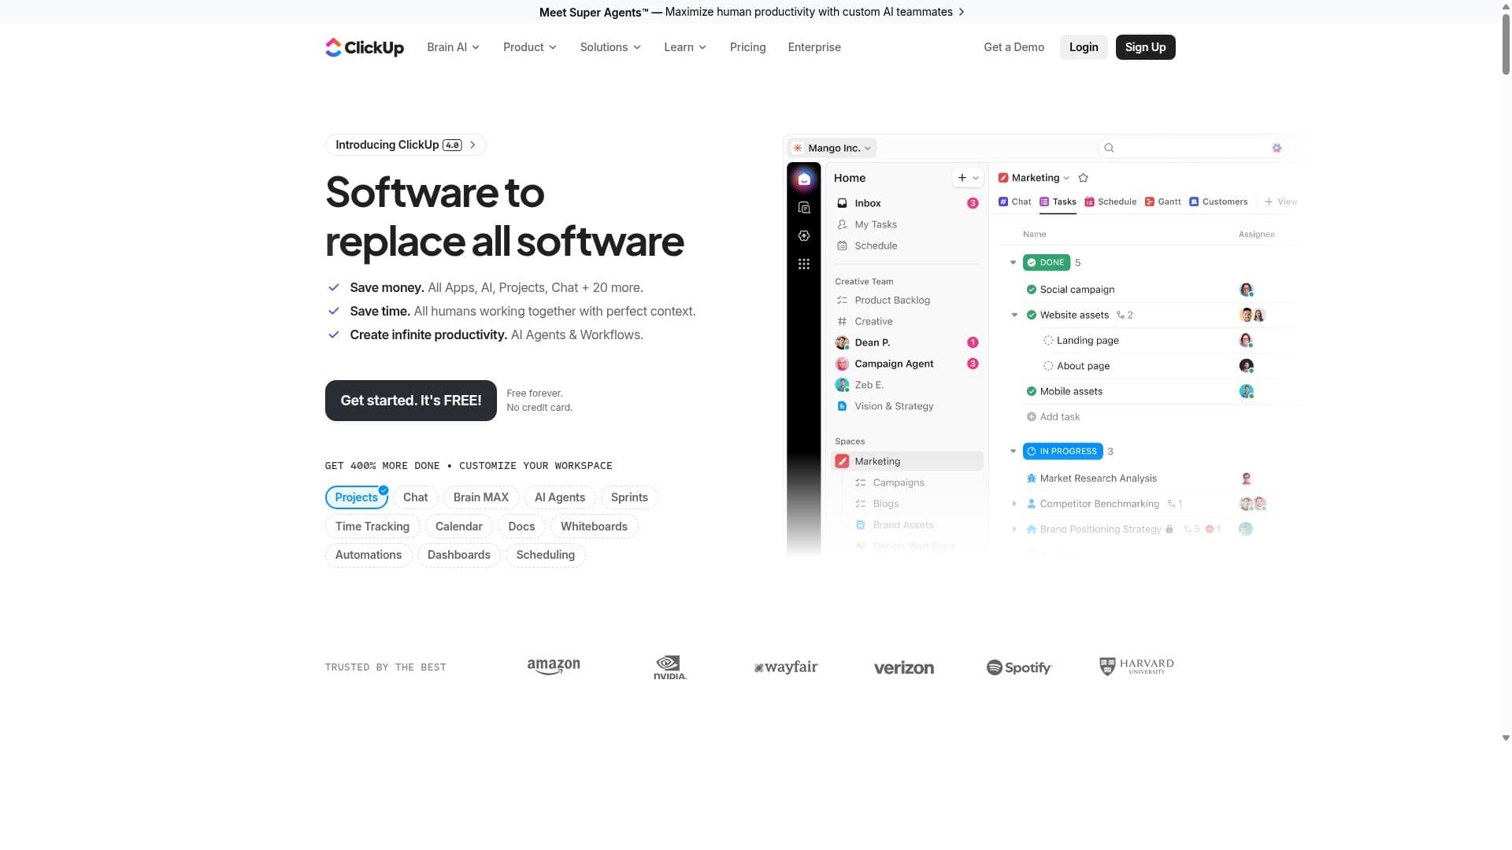Viewport: 1512px width, 850px height.
Task: Open the Solutions dropdown menu
Action: [x=611, y=47]
